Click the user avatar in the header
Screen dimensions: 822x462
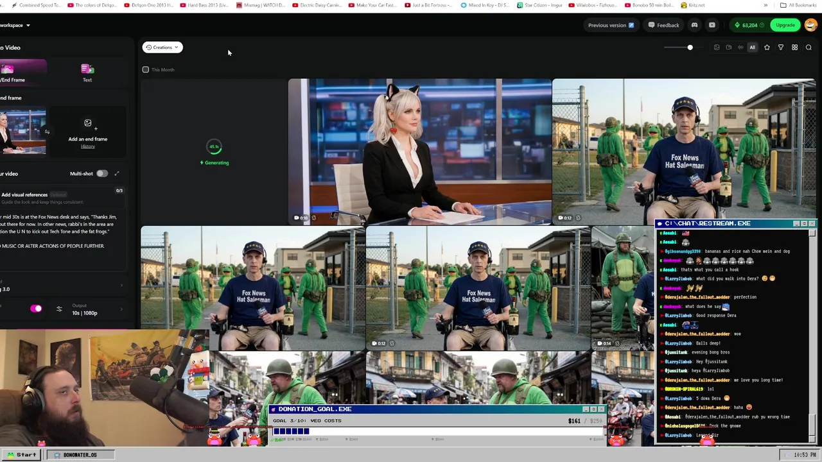[810, 25]
